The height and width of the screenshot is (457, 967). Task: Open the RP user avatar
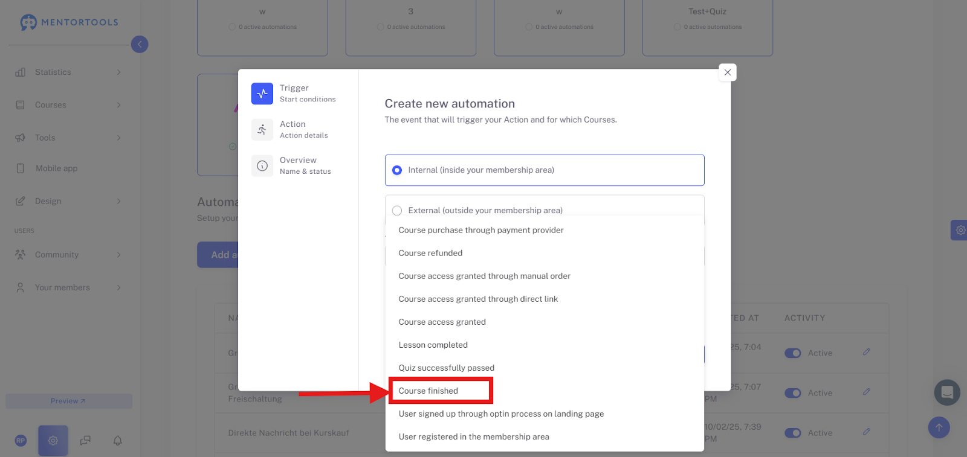pyautogui.click(x=21, y=441)
